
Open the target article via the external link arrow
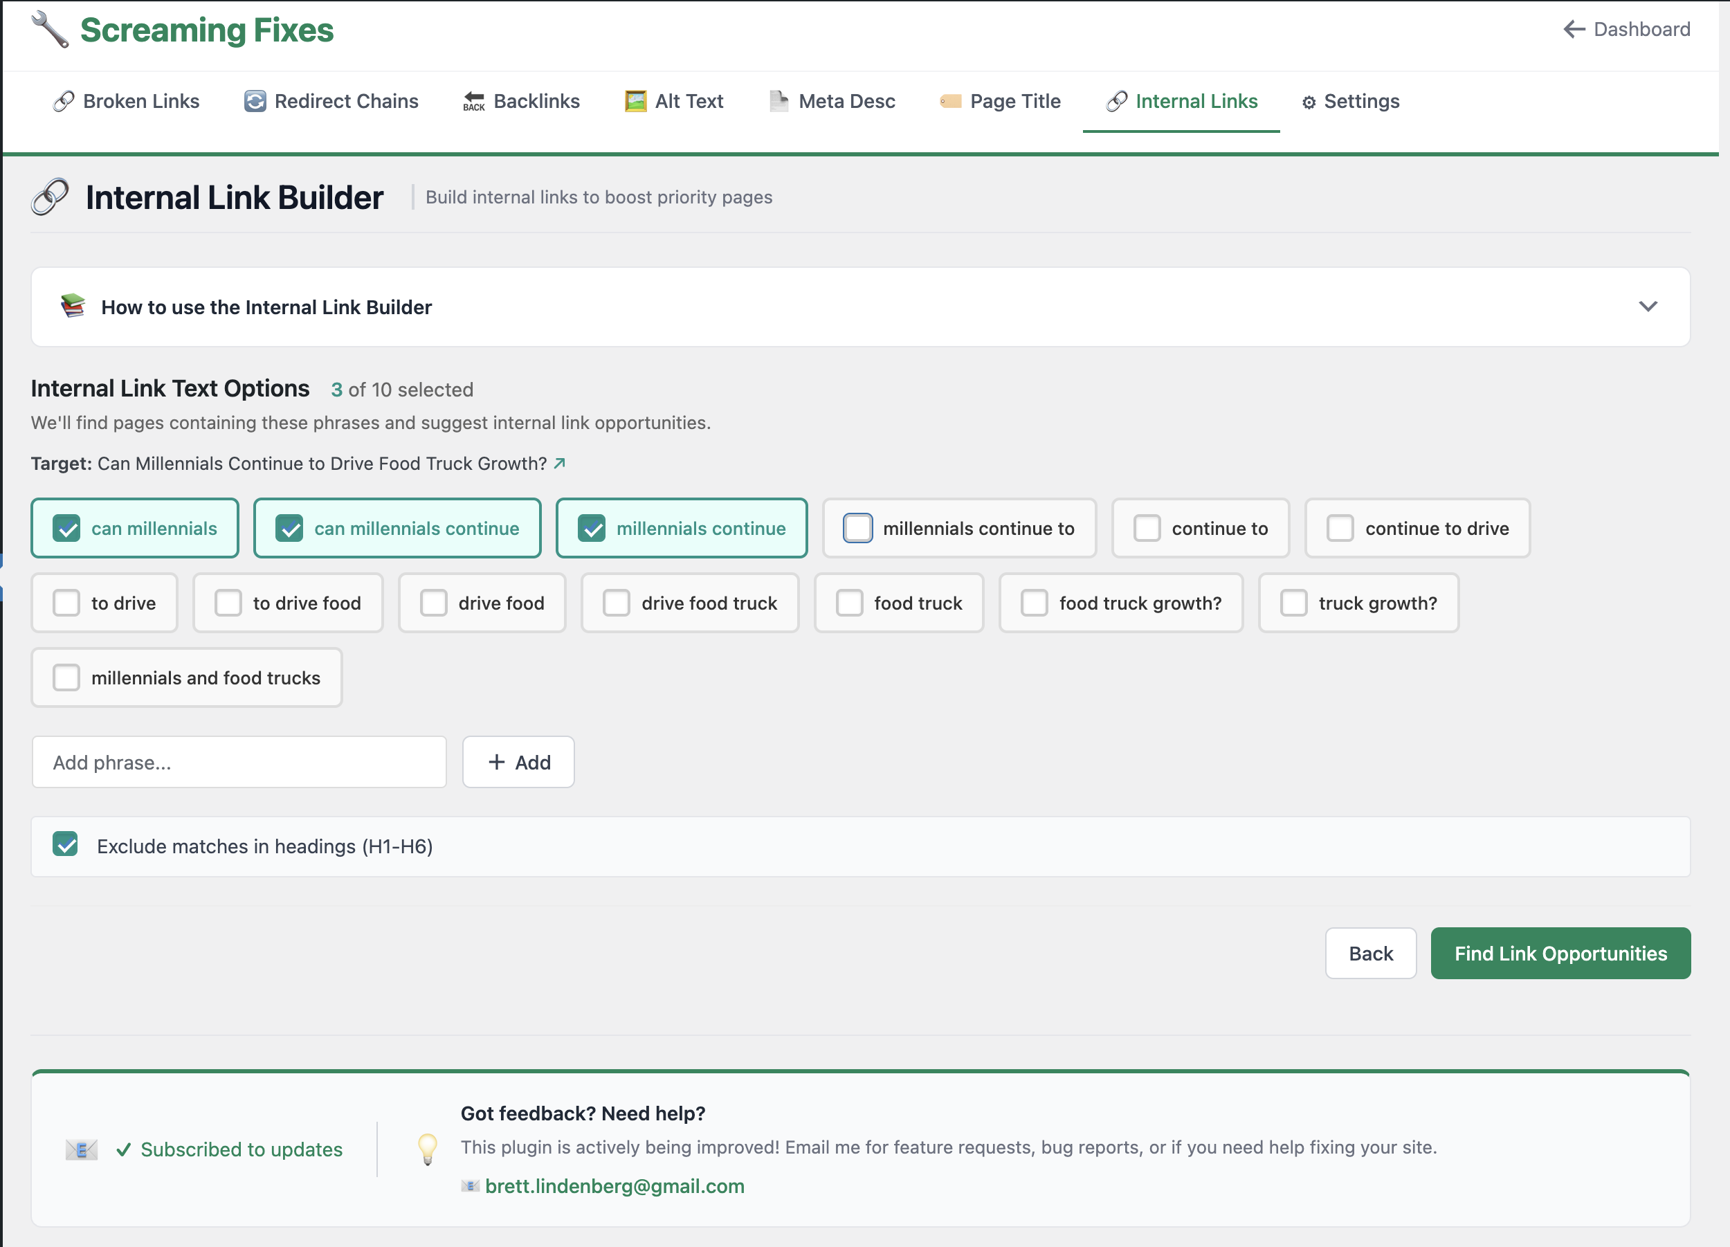pyautogui.click(x=559, y=463)
